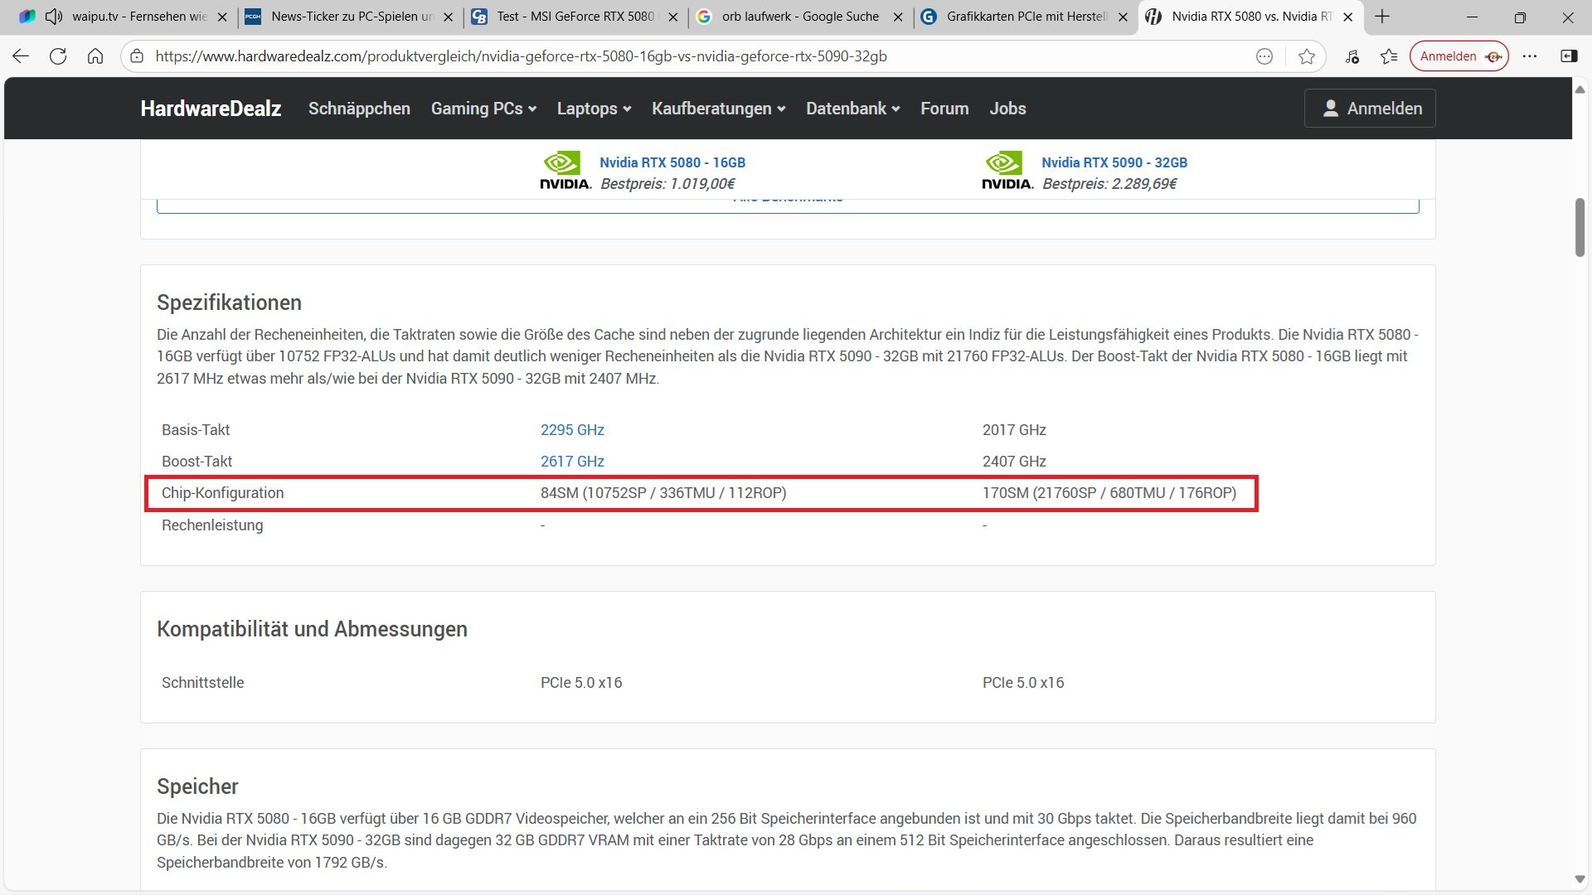Viewport: 1592px width, 895px height.
Task: Mute the waipu.tv tab audio icon
Action: click(x=54, y=17)
